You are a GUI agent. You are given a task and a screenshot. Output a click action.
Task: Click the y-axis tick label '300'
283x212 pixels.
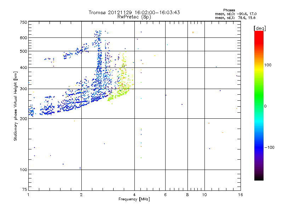point(24,89)
